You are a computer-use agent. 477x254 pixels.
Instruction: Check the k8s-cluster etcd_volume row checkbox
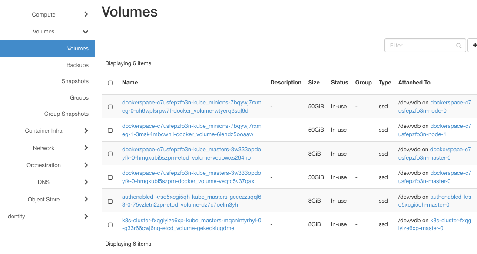(x=110, y=224)
